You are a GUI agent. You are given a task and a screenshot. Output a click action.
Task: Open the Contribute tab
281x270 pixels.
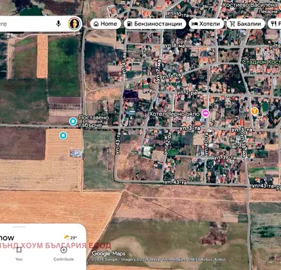click(x=63, y=254)
